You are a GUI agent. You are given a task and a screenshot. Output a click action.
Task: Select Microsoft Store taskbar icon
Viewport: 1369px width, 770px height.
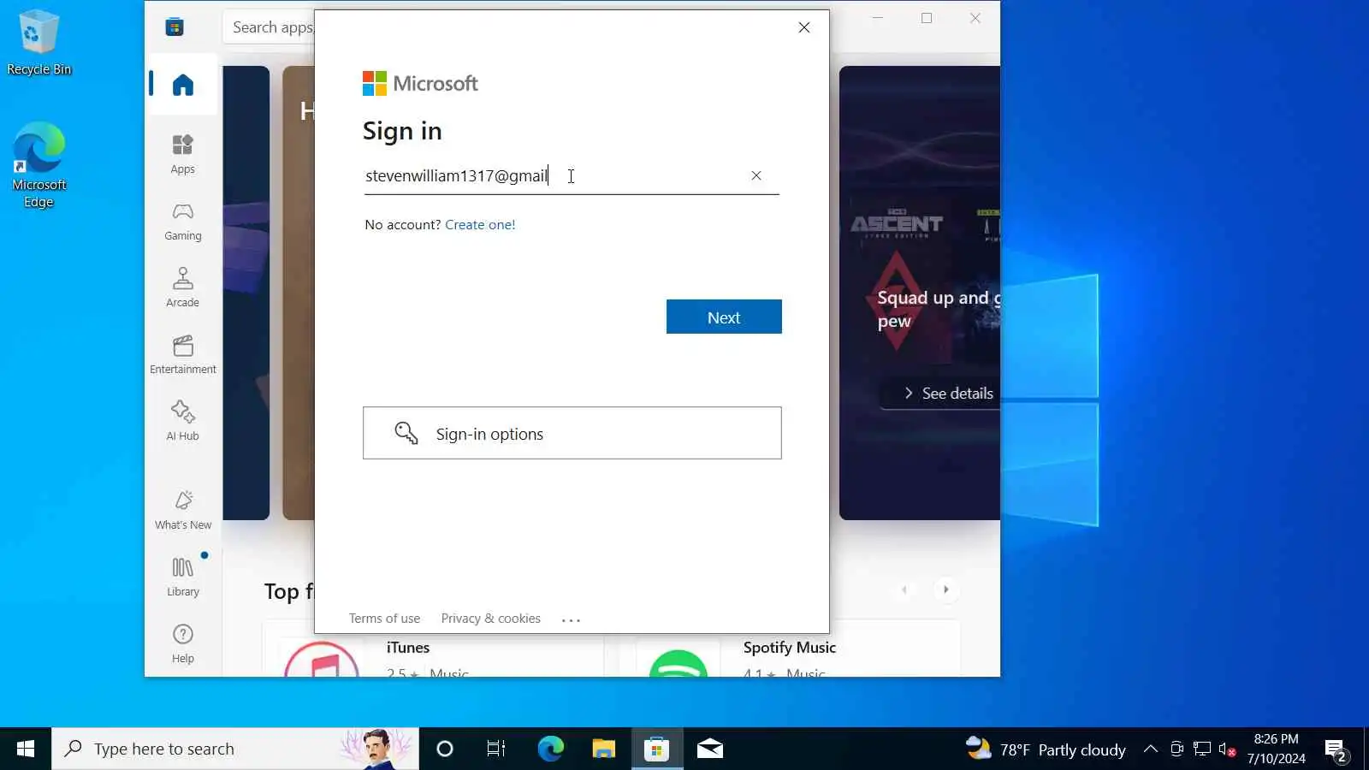tap(657, 749)
